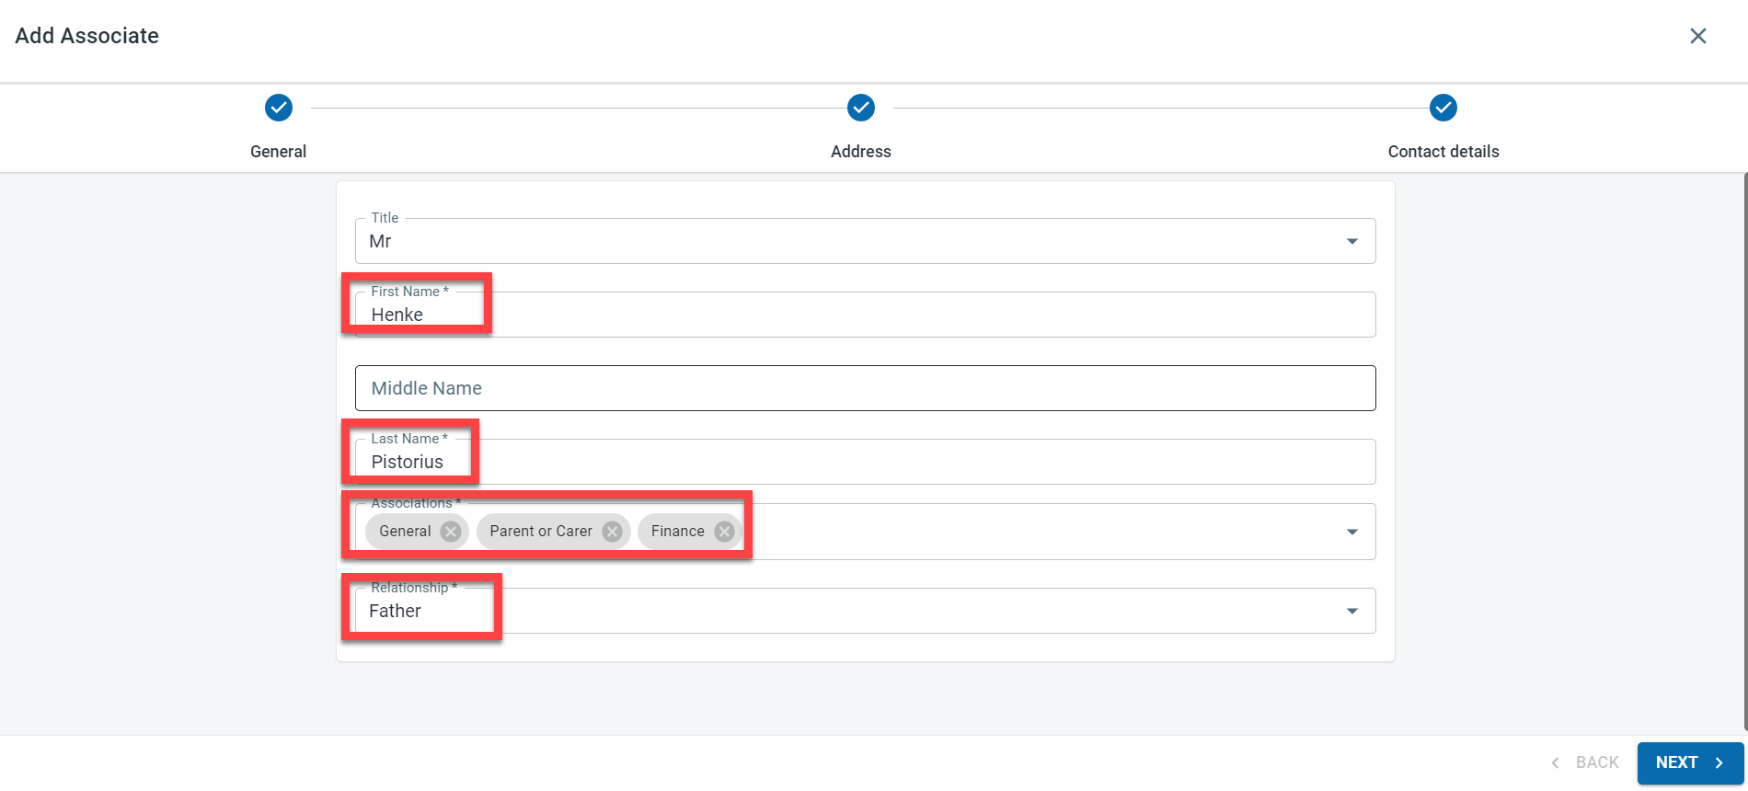Click the Address step checkmark icon
This screenshot has height=791, width=1748.
[861, 108]
